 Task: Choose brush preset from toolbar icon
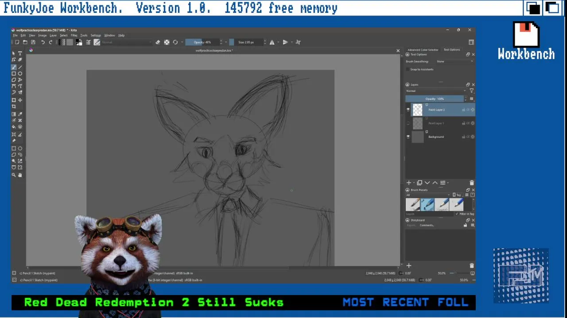tap(97, 42)
